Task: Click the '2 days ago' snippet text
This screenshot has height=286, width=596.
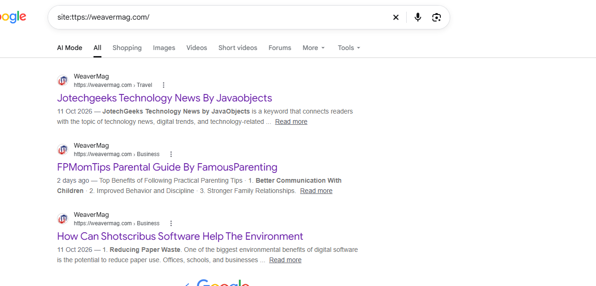Action: coord(73,180)
